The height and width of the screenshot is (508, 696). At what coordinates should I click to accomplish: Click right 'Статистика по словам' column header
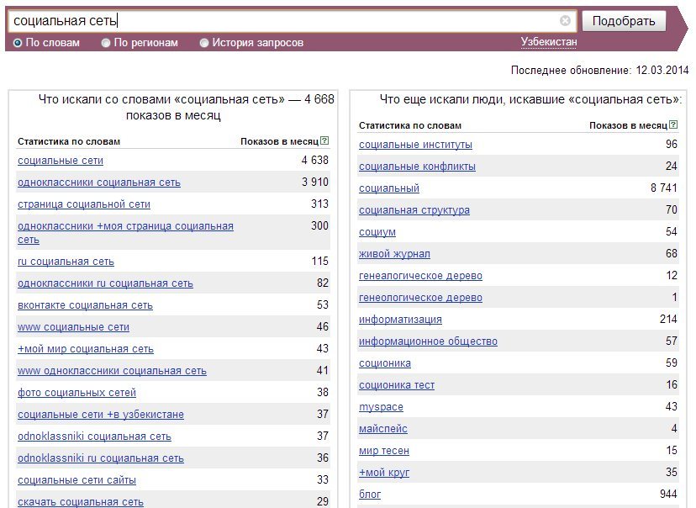click(x=410, y=125)
